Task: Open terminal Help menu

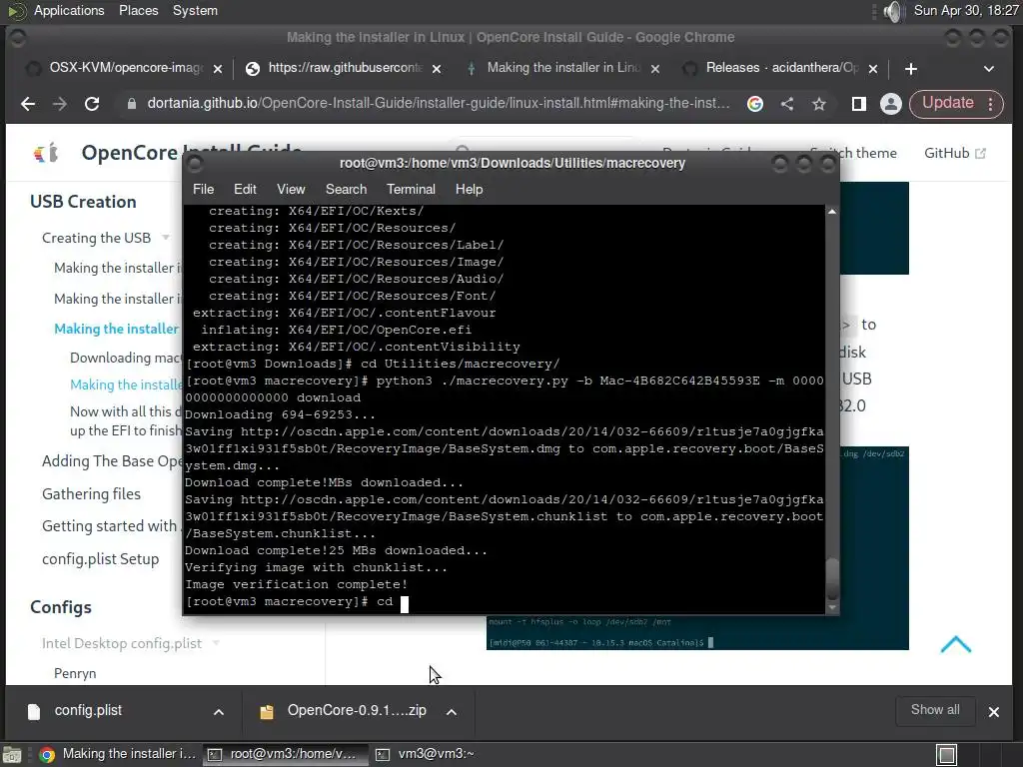Action: (469, 189)
